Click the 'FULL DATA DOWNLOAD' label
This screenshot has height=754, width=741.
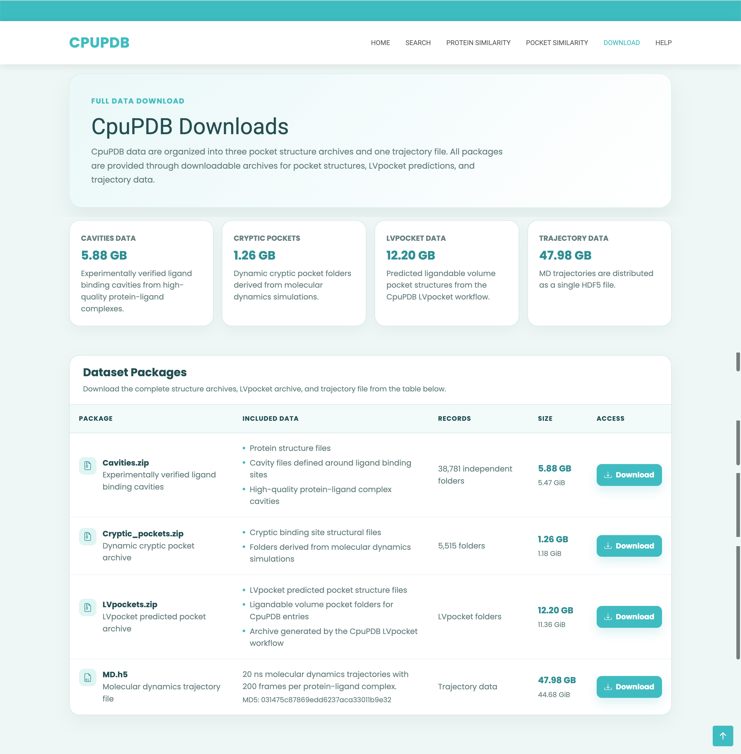[x=138, y=101]
